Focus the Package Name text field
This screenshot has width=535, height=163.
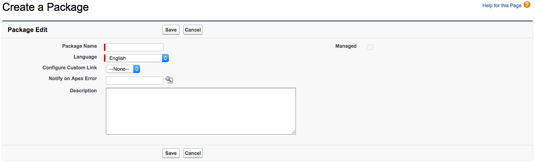pos(135,47)
